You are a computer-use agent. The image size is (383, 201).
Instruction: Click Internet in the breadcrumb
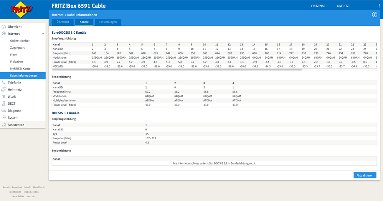pyautogui.click(x=58, y=15)
